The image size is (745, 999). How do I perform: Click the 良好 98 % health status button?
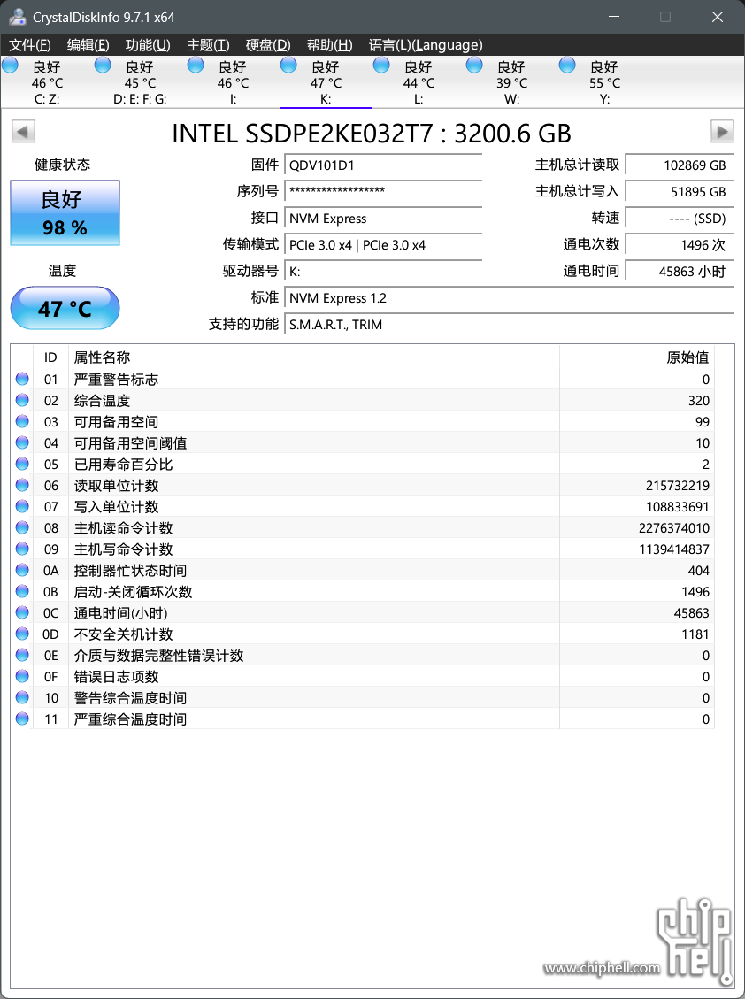tap(65, 213)
